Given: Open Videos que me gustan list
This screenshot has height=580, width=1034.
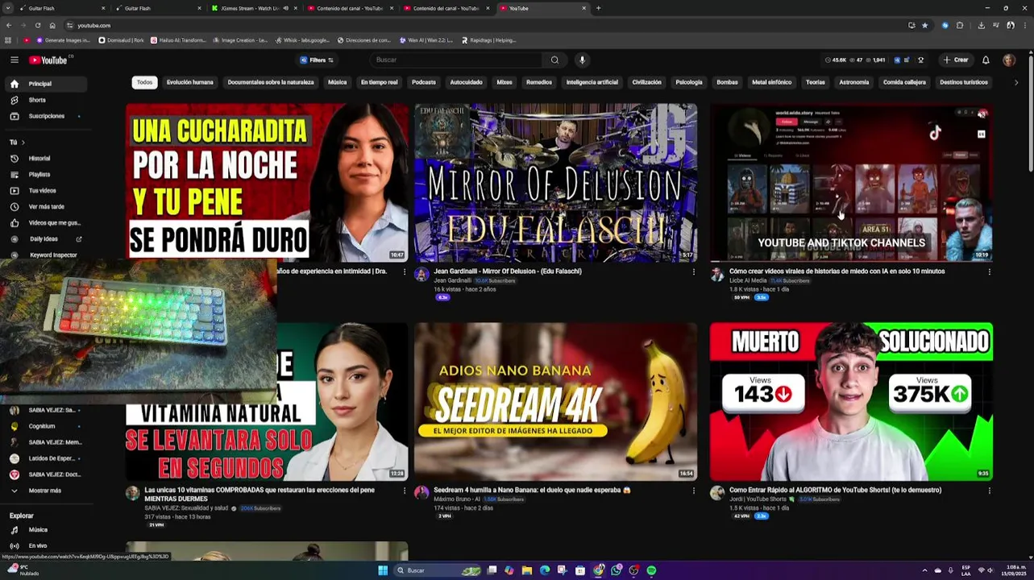Looking at the screenshot, I should coord(54,223).
